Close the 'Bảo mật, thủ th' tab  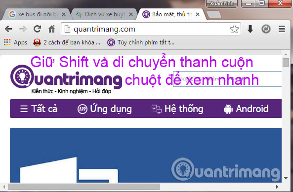198,14
